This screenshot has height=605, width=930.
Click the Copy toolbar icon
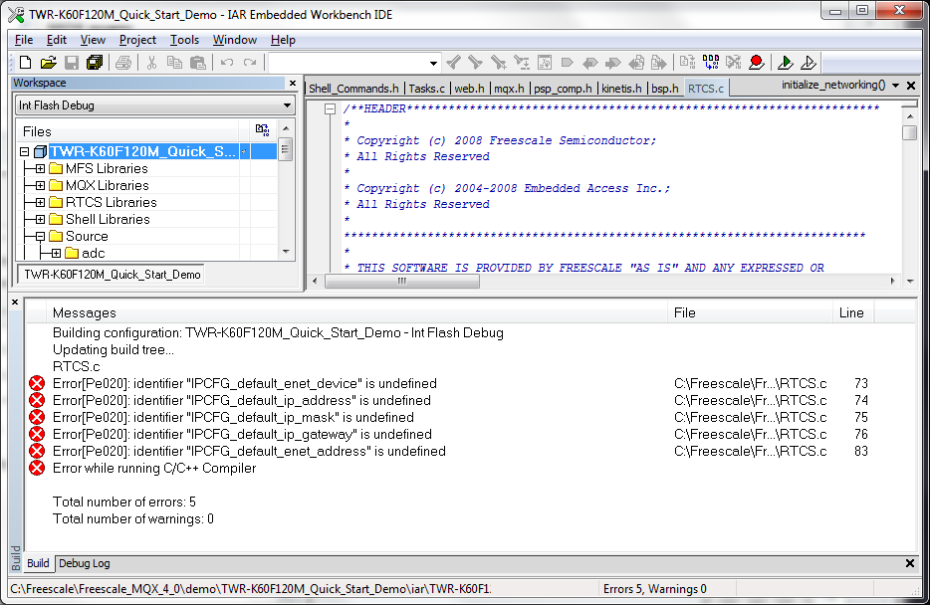174,63
